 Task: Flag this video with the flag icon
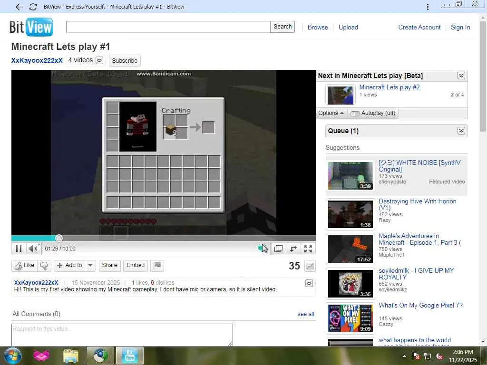[x=157, y=266]
